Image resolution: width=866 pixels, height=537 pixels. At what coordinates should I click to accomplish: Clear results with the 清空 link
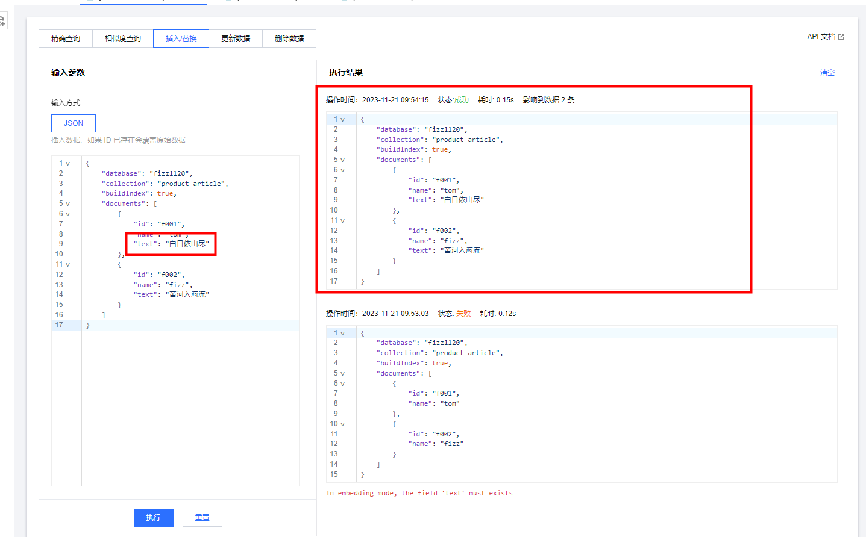click(827, 73)
